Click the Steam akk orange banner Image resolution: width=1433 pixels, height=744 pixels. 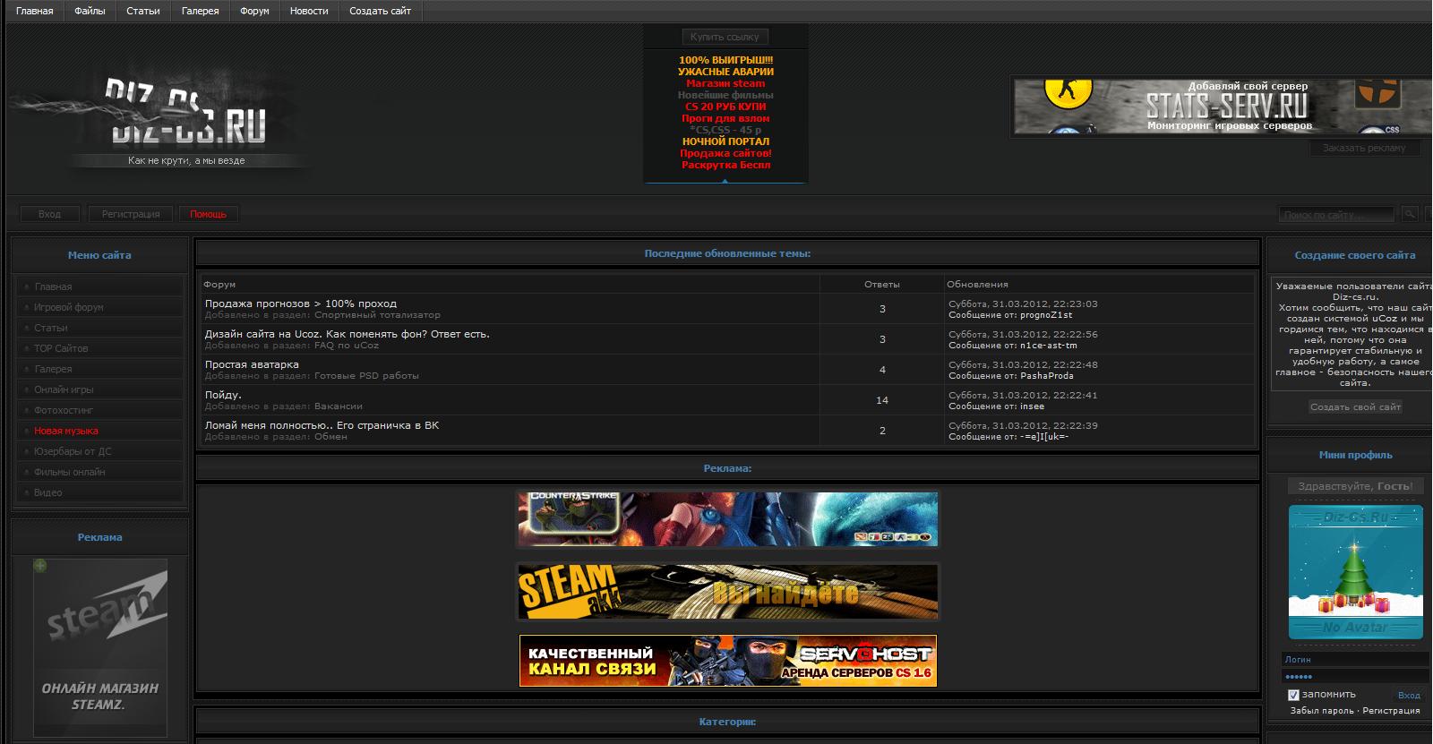(x=728, y=591)
